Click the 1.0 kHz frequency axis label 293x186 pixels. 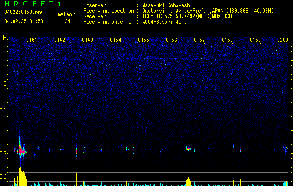point(4,84)
